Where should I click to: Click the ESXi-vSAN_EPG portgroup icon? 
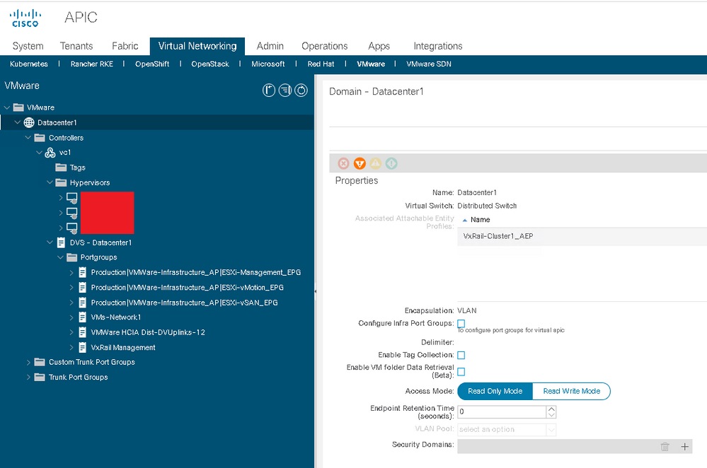pyautogui.click(x=83, y=303)
